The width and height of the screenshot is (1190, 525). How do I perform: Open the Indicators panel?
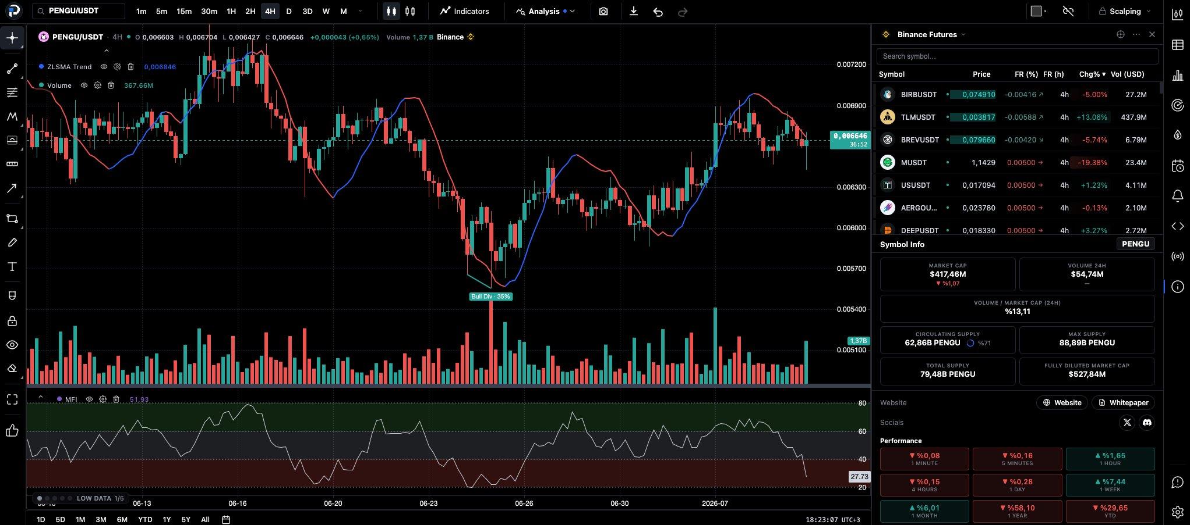point(465,11)
